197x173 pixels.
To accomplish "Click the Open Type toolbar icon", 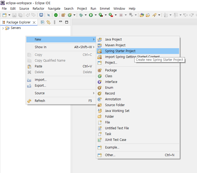I will tap(142, 15).
